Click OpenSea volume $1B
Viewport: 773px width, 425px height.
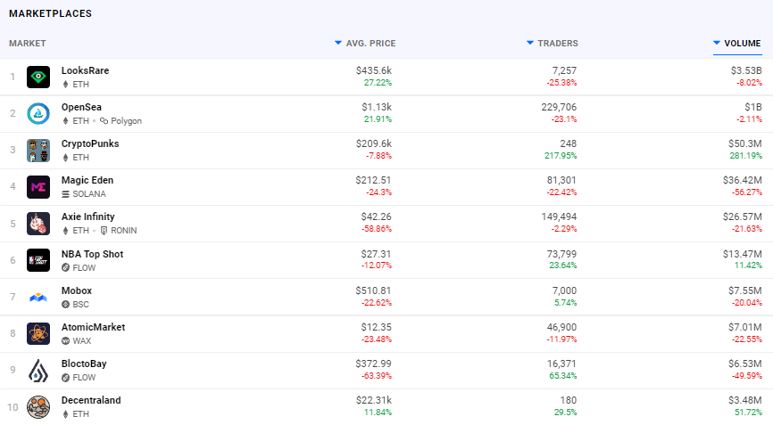pos(753,107)
